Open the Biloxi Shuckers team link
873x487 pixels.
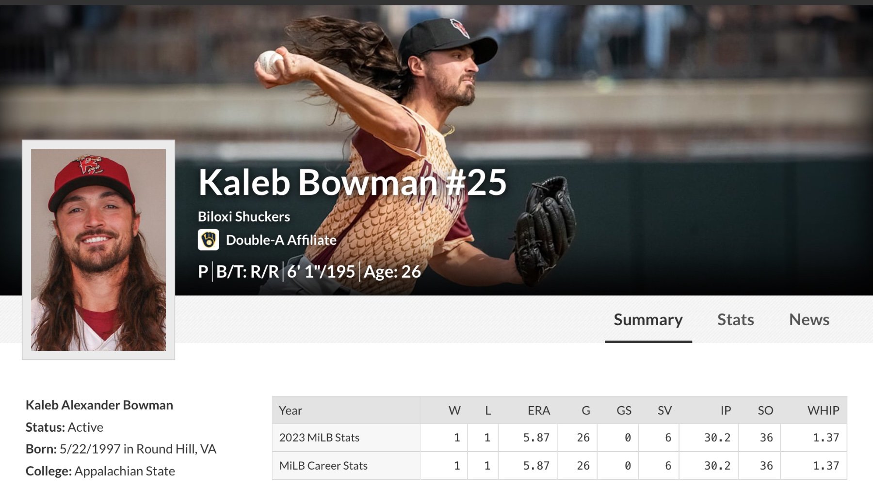tap(244, 217)
